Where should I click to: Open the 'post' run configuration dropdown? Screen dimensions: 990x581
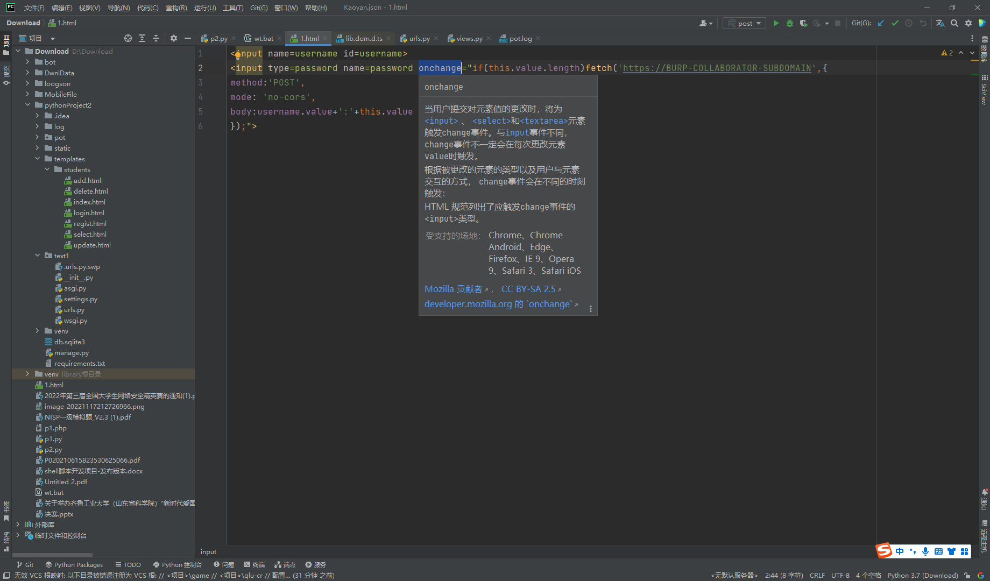[759, 23]
